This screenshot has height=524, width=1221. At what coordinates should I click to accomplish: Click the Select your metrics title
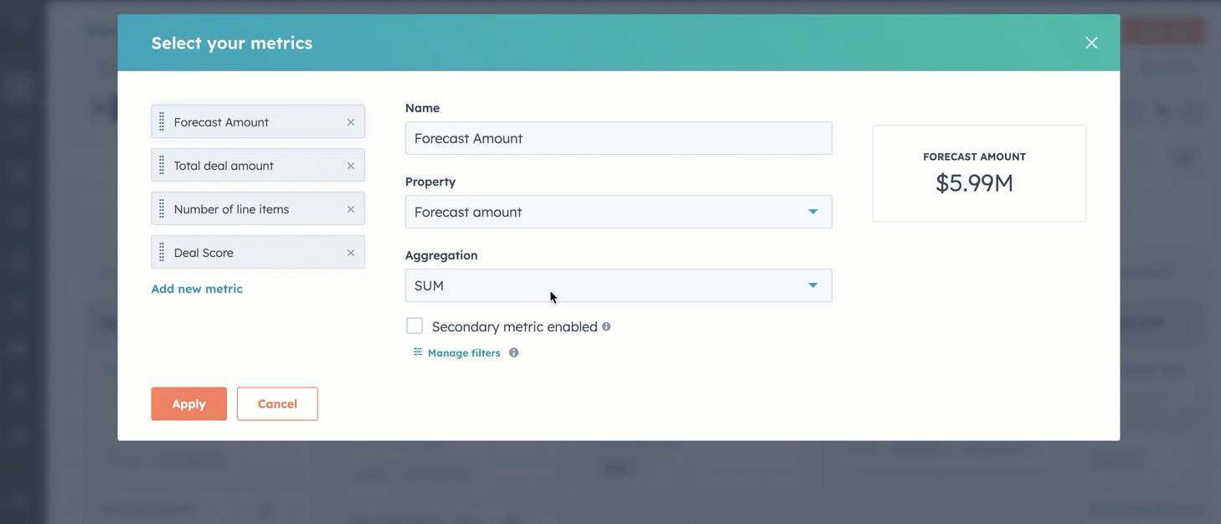[232, 43]
